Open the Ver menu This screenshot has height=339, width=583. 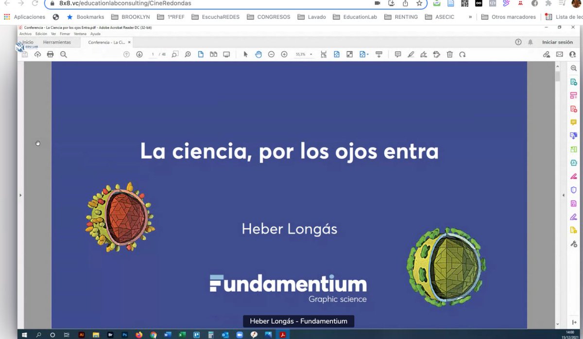[53, 34]
